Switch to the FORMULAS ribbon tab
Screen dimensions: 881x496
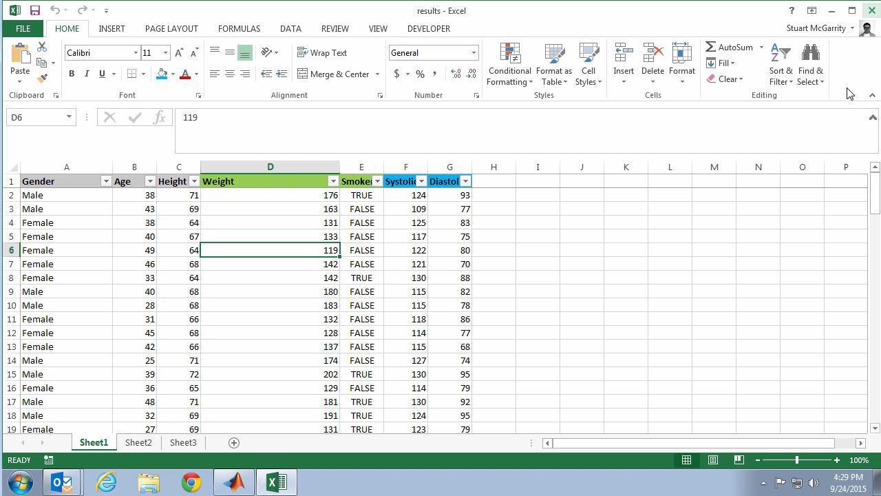[x=238, y=28]
